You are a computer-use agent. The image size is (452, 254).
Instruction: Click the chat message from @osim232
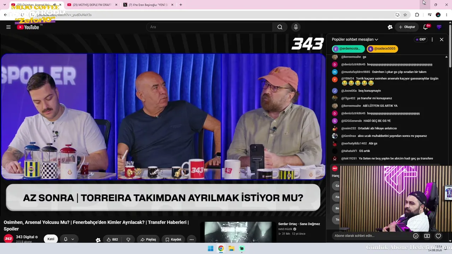(x=364, y=128)
